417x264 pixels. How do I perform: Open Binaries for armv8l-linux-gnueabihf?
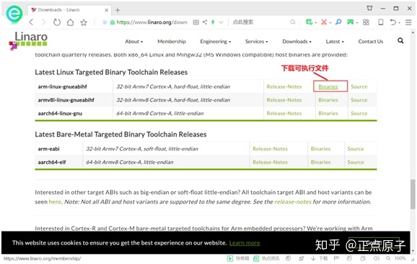[x=328, y=100]
